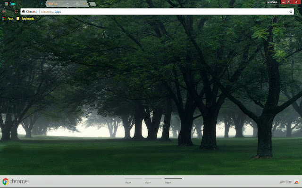Reload the page with the refresh icon
302x188 pixels.
click(x=17, y=11)
